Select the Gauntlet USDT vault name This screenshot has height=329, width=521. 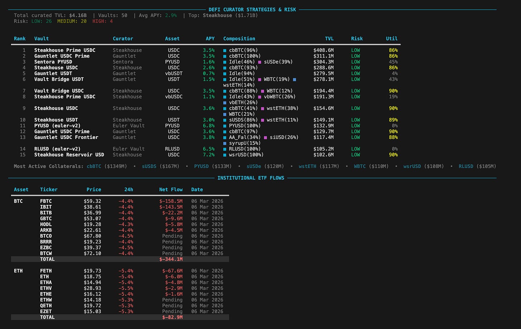tap(53, 74)
